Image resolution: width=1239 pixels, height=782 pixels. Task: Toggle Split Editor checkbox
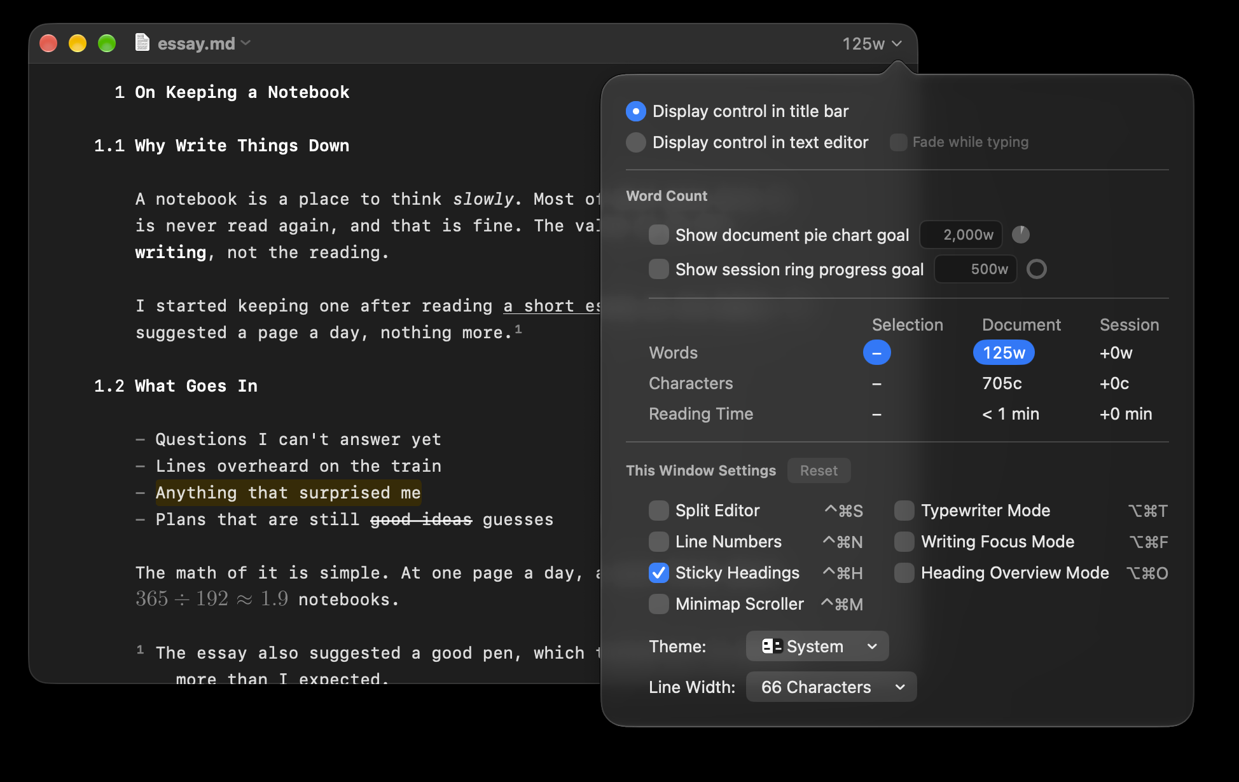[659, 511]
